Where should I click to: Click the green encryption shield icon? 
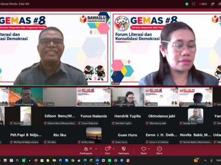187,4
